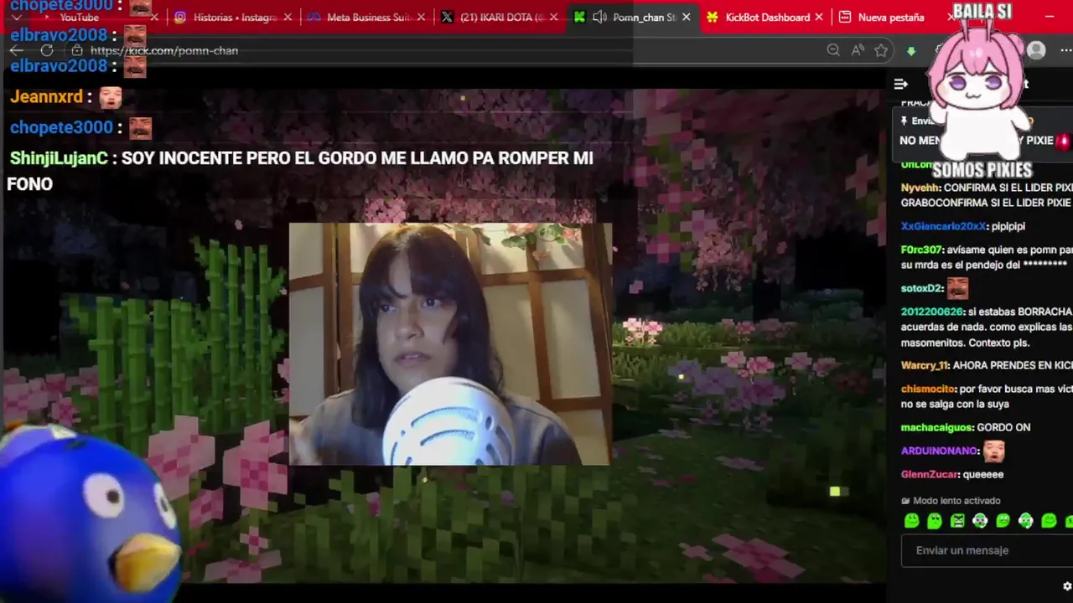Close the YouTube tab
The image size is (1073, 603).
point(154,17)
